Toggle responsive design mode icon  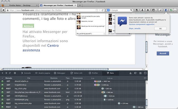coord(145,73)
